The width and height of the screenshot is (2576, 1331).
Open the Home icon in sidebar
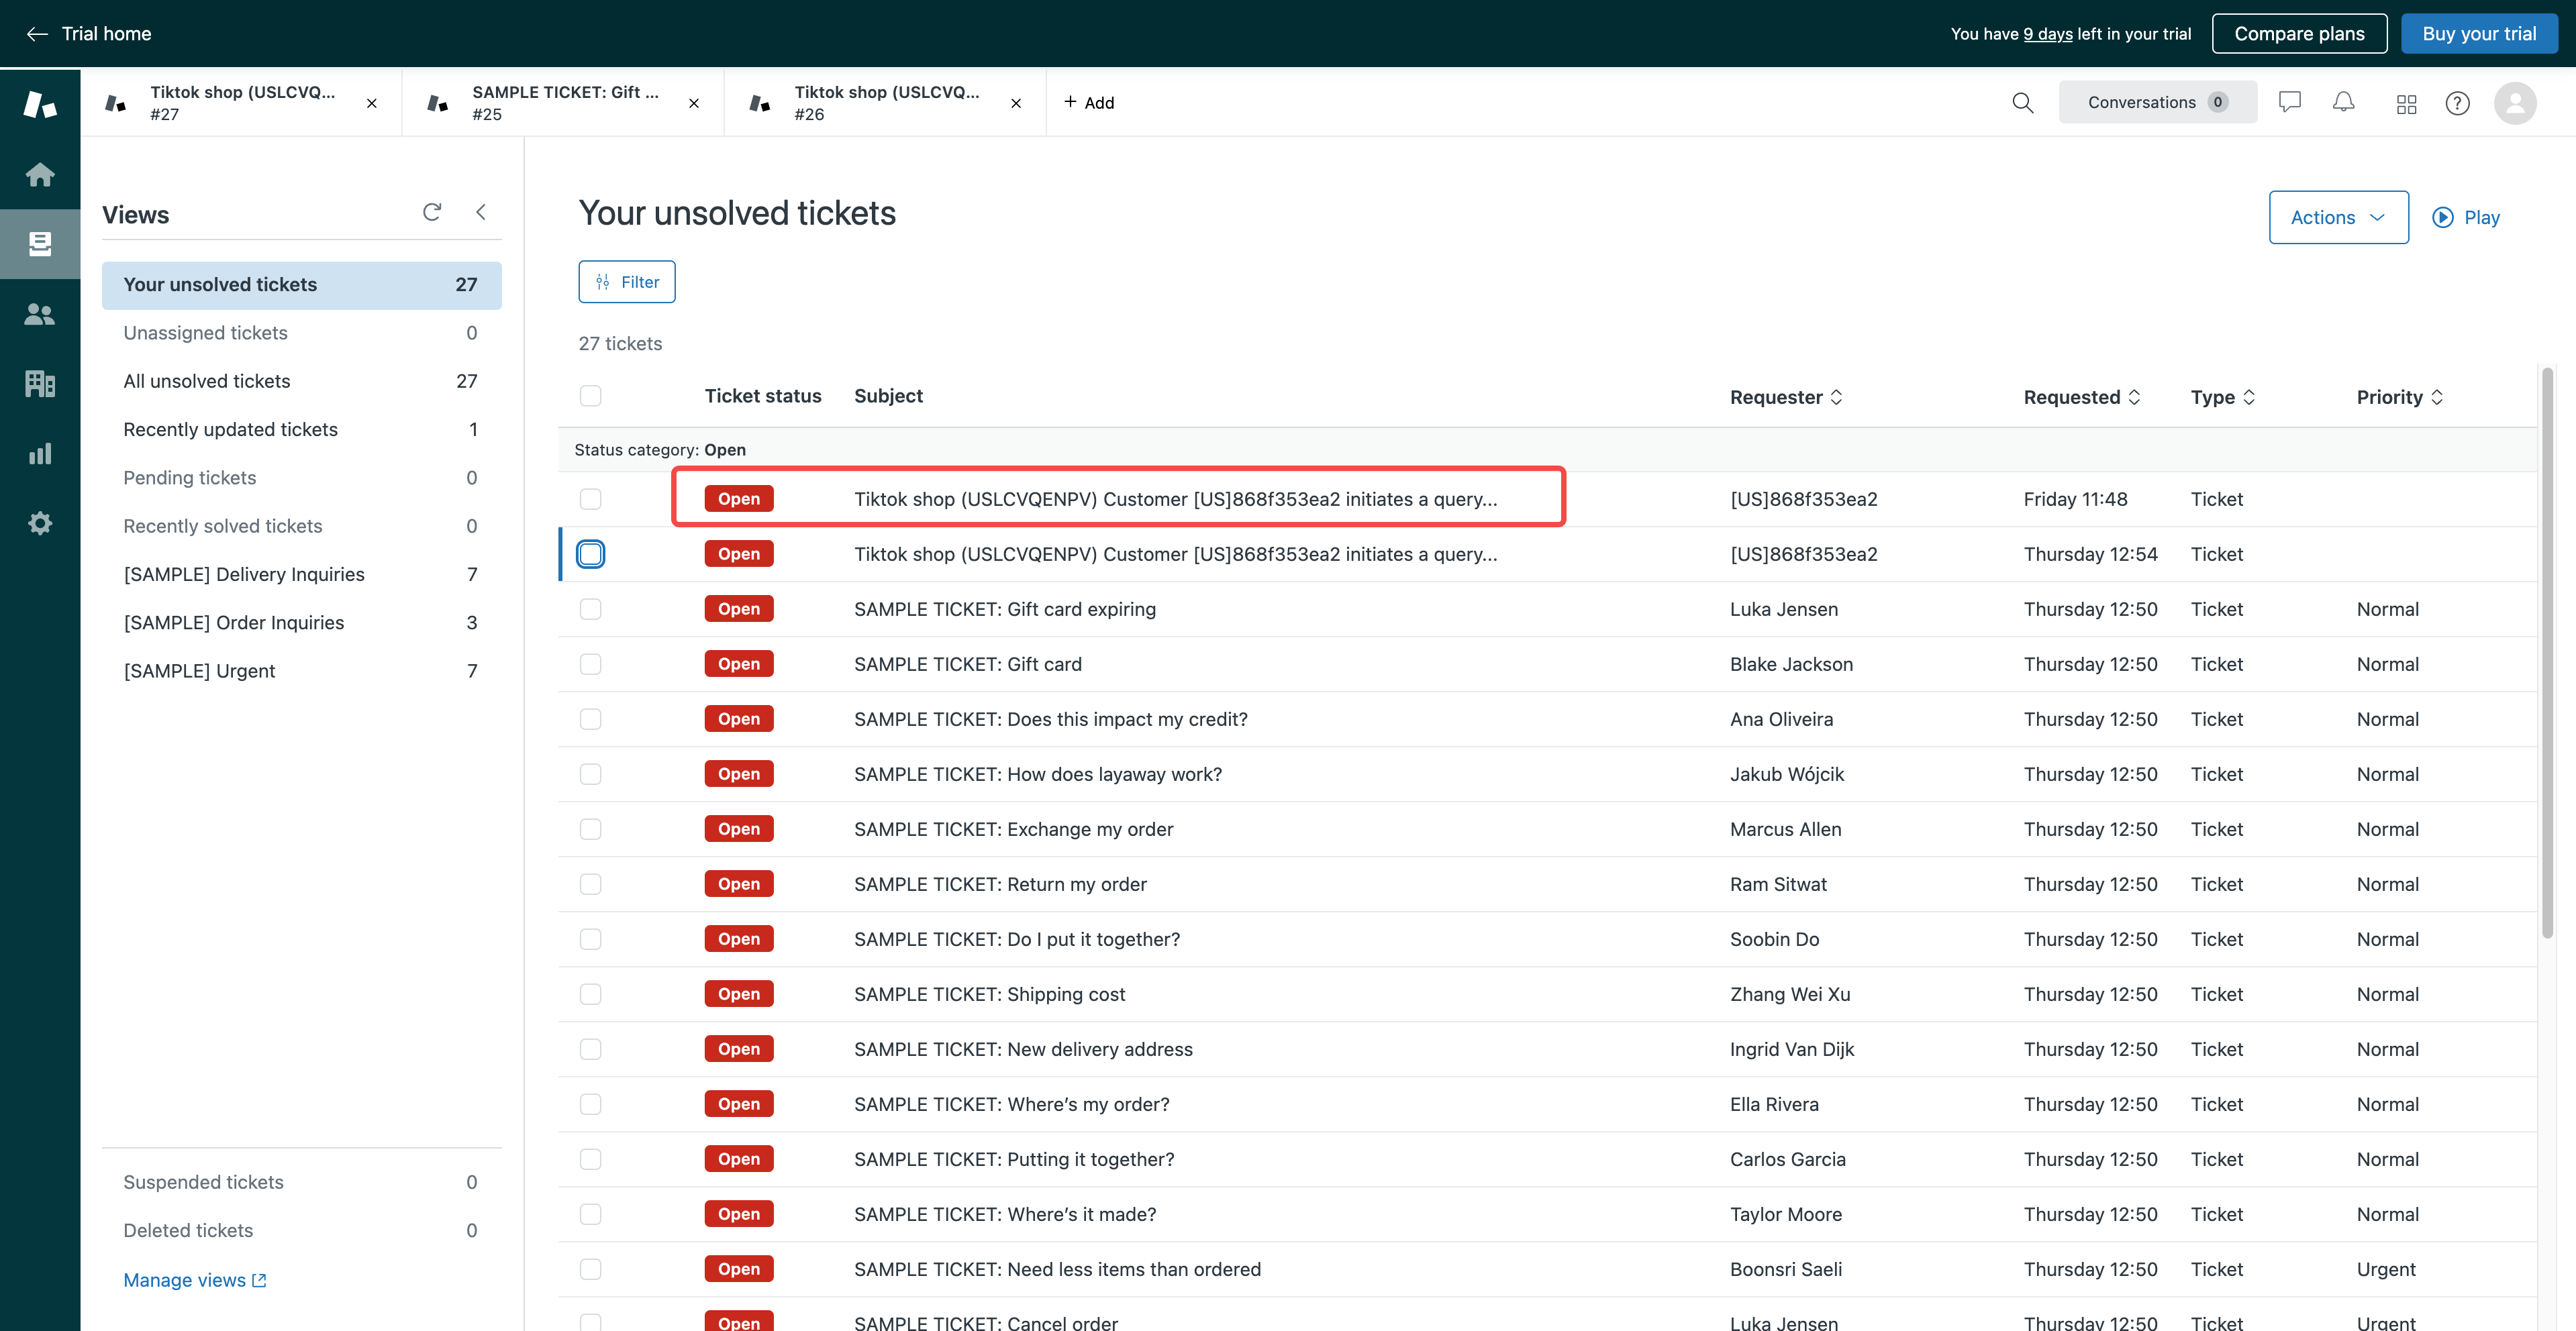click(x=40, y=175)
